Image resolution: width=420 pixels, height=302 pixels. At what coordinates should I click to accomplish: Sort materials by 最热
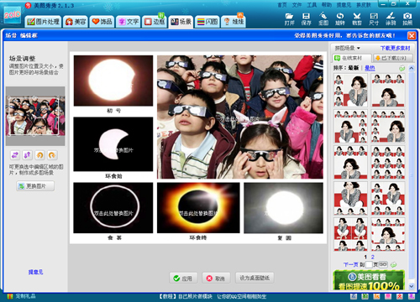point(370,68)
